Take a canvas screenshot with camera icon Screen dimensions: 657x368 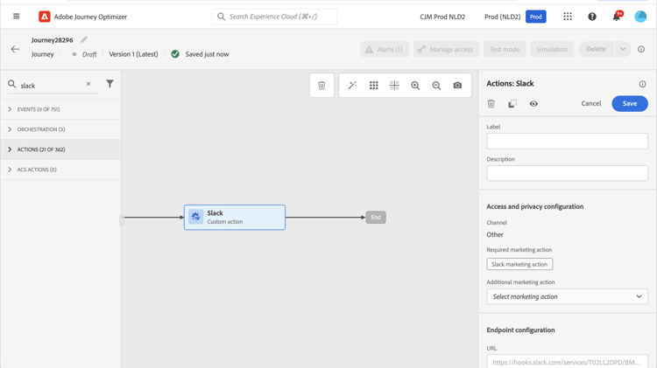[457, 86]
